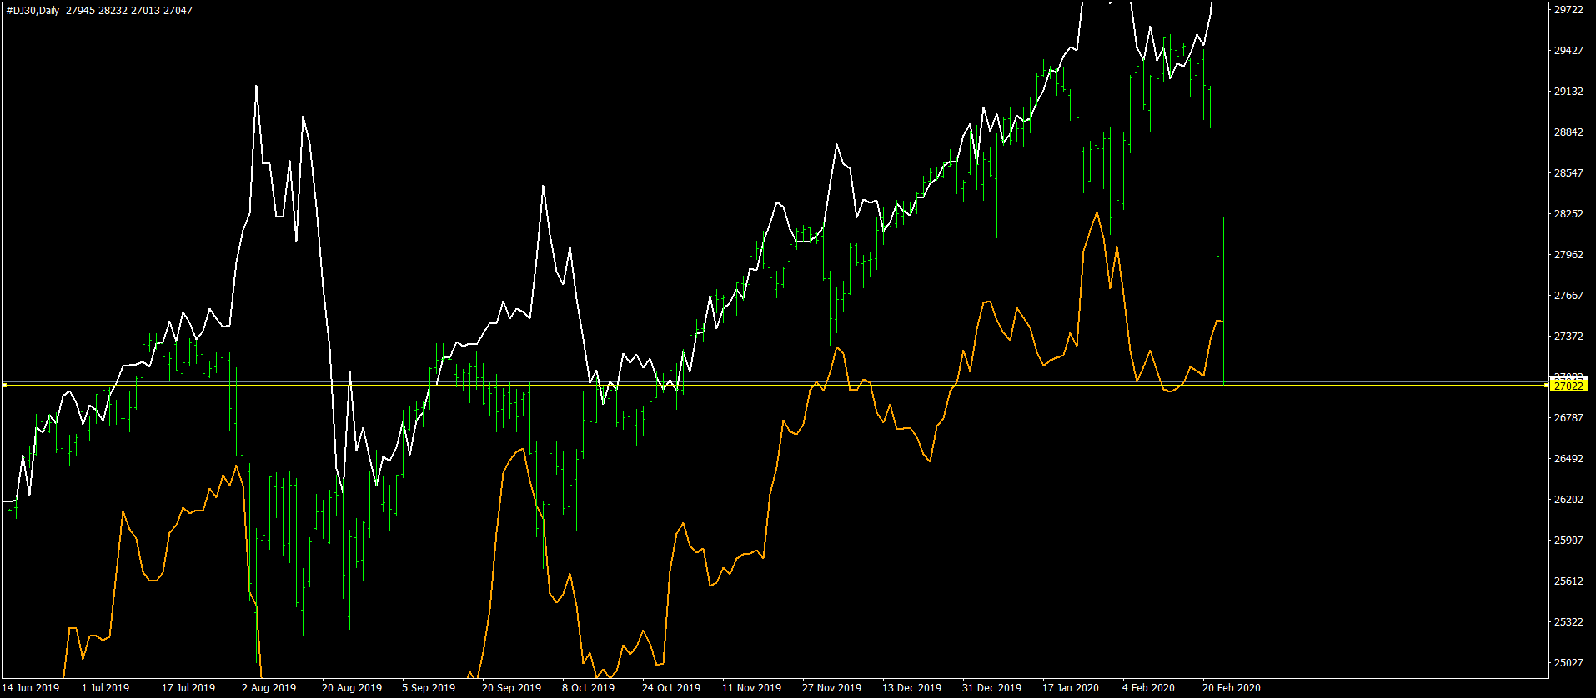Screen dimensions: 1596x698
Task: Click the 20 Sep 2019 date label
Action: coord(511,688)
